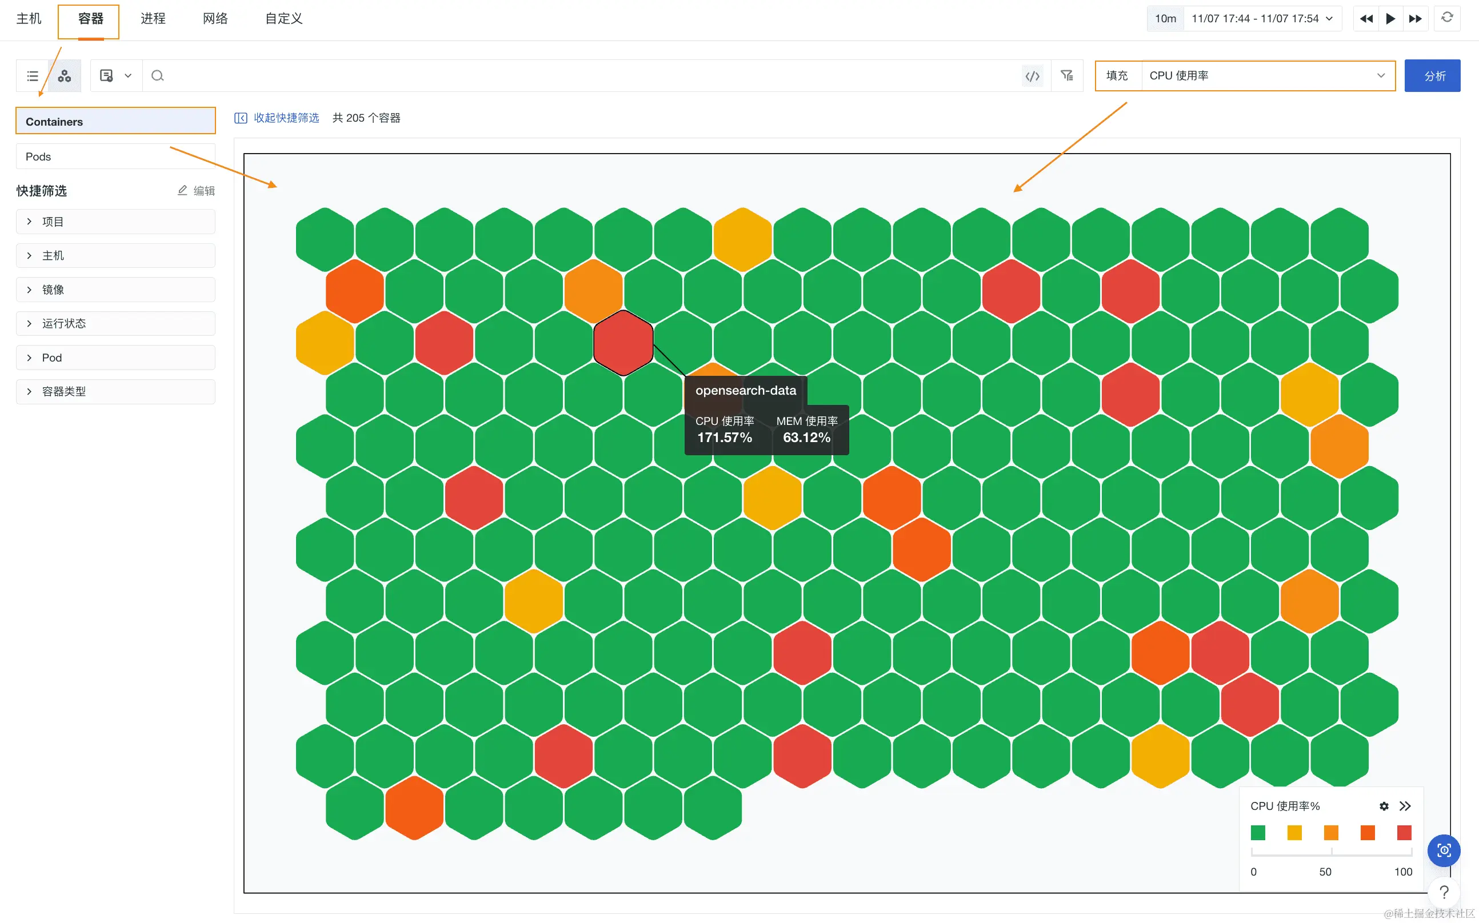Switch to honeycomb view icon
The height and width of the screenshot is (923, 1479).
(65, 76)
